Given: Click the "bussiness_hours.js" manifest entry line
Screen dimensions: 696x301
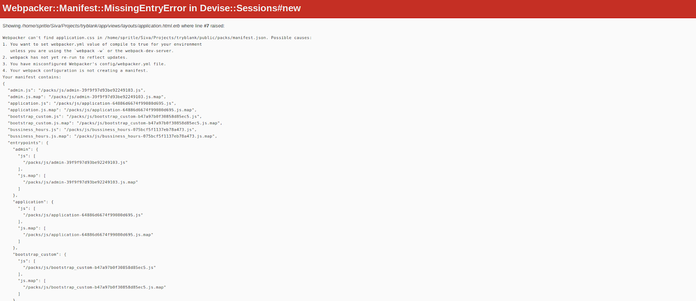Looking at the screenshot, I should [102, 129].
